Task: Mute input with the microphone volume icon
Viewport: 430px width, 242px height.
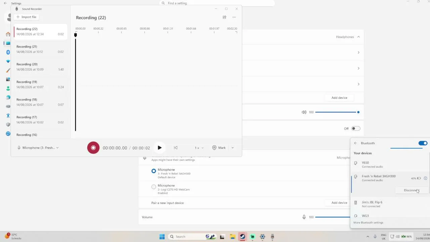Action: tap(304, 217)
